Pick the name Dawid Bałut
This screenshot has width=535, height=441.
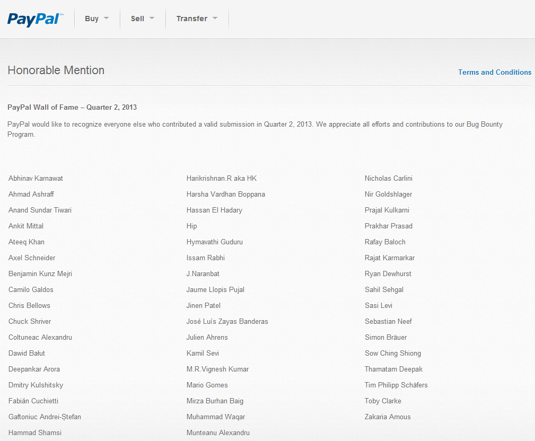click(x=27, y=354)
